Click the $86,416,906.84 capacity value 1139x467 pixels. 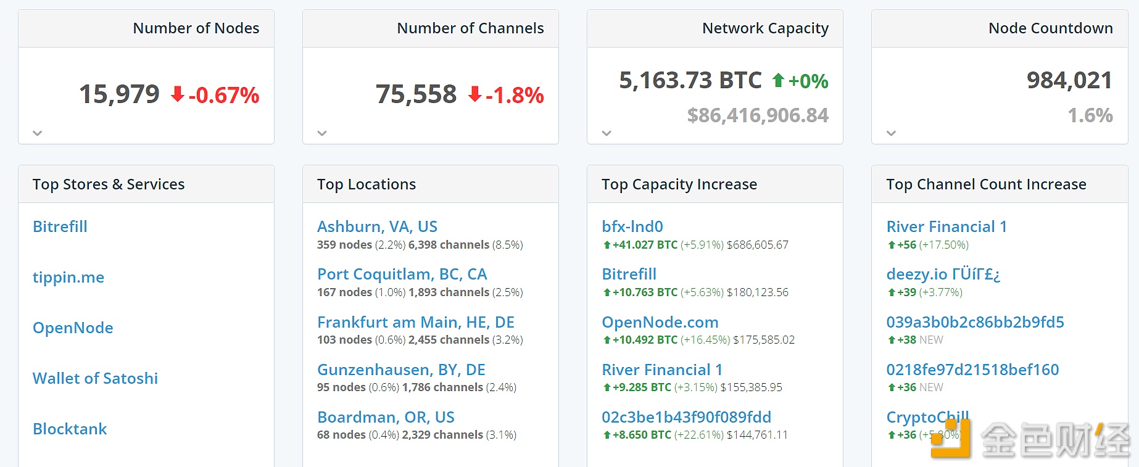pyautogui.click(x=758, y=115)
